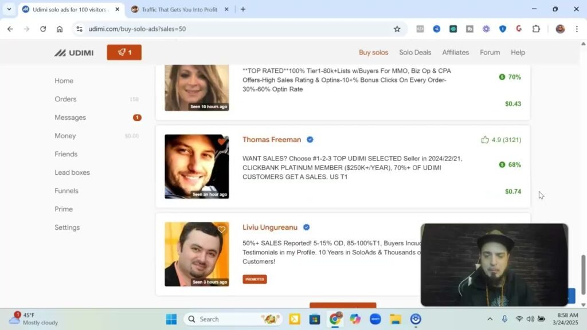587x330 pixels.
Task: Click the address bar URL
Action: (x=137, y=29)
